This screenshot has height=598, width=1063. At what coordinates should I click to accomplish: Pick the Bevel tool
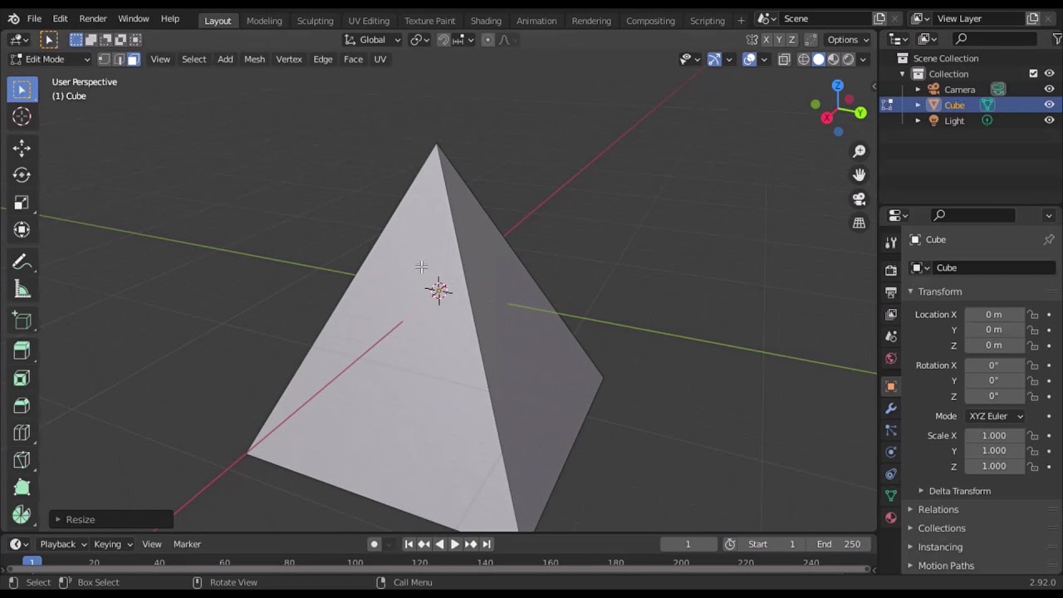pos(22,406)
